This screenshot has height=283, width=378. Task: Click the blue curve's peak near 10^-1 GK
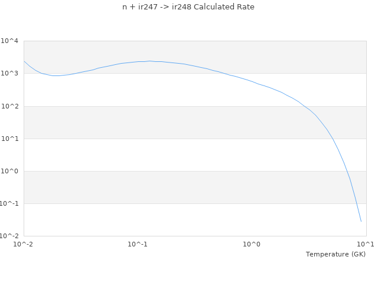149,61
